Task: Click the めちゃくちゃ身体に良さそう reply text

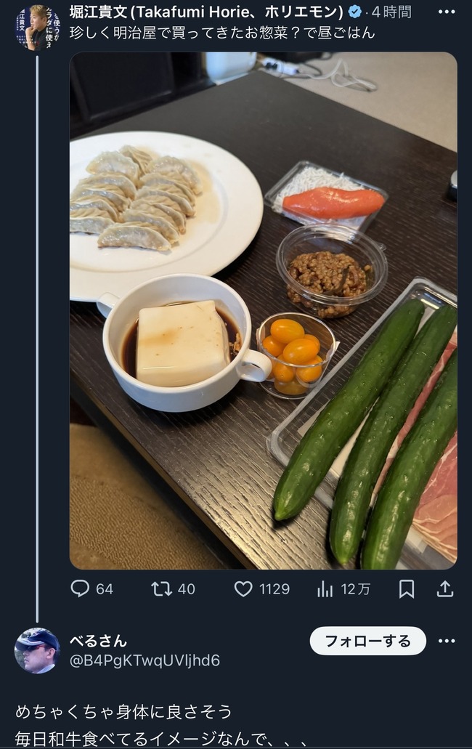Action: tap(123, 711)
